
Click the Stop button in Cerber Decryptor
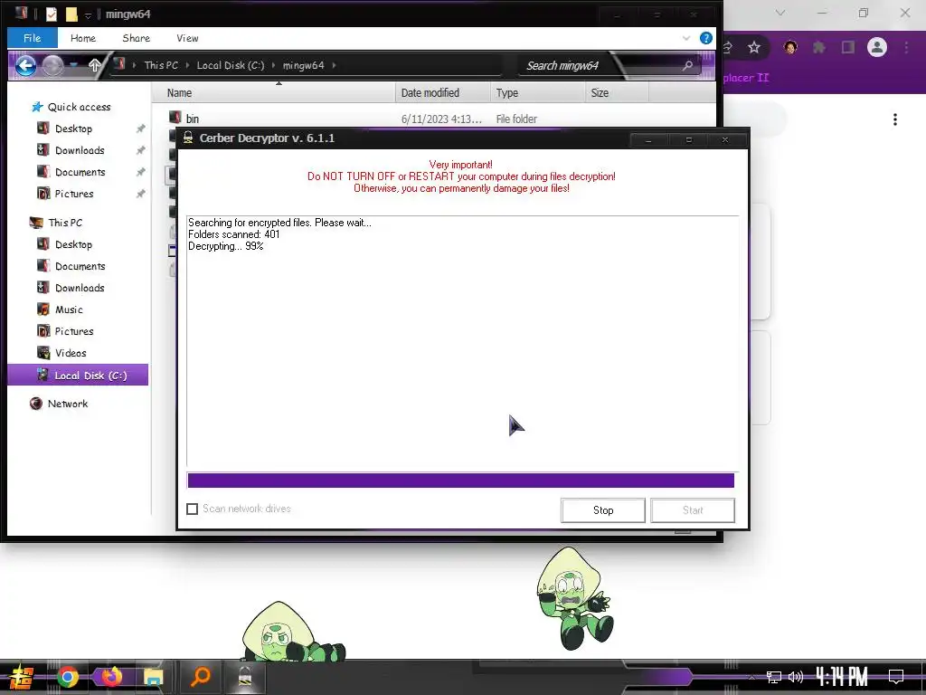coord(603,510)
